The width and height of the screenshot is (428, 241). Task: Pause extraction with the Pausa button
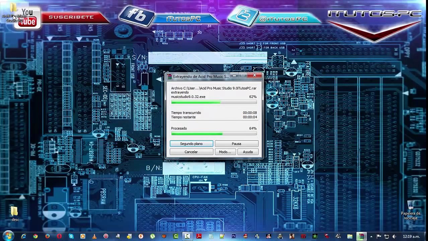point(236,144)
